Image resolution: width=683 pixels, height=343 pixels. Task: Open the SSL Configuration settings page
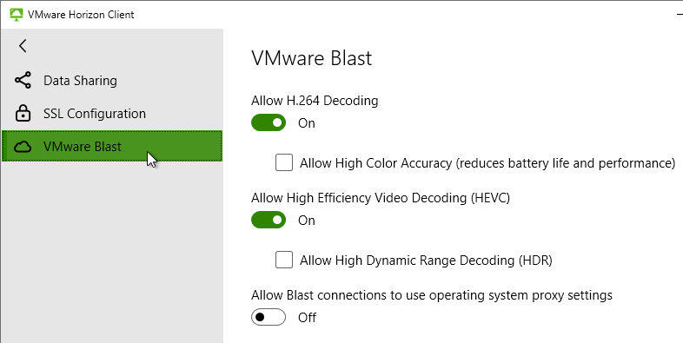click(112, 114)
